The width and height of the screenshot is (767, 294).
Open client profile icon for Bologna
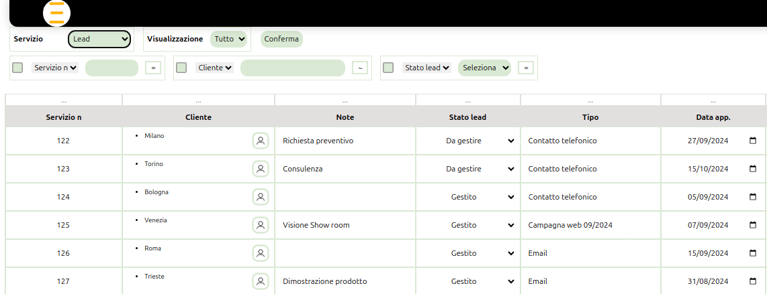[x=261, y=197]
